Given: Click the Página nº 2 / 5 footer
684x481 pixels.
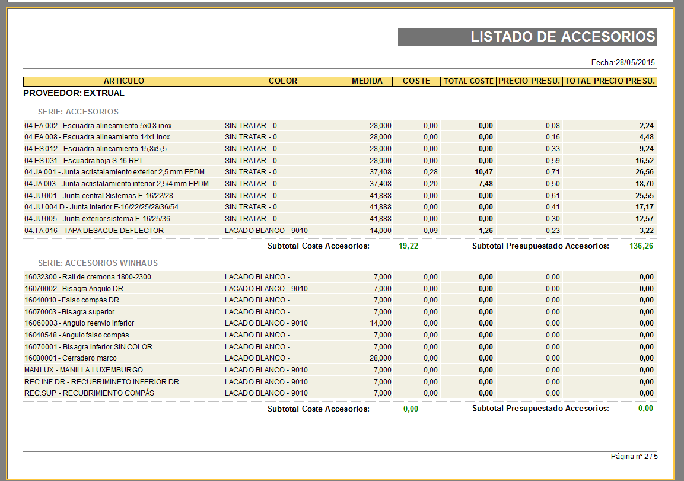Looking at the screenshot, I should (634, 457).
